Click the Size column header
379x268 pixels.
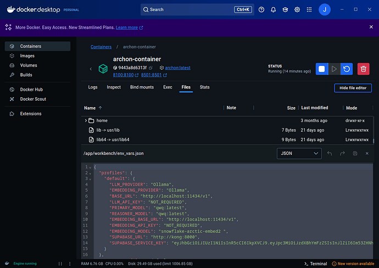tap(291, 108)
